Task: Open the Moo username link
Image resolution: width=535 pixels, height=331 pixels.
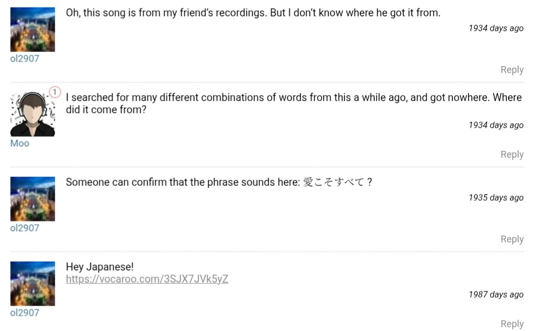Action: pyautogui.click(x=20, y=144)
